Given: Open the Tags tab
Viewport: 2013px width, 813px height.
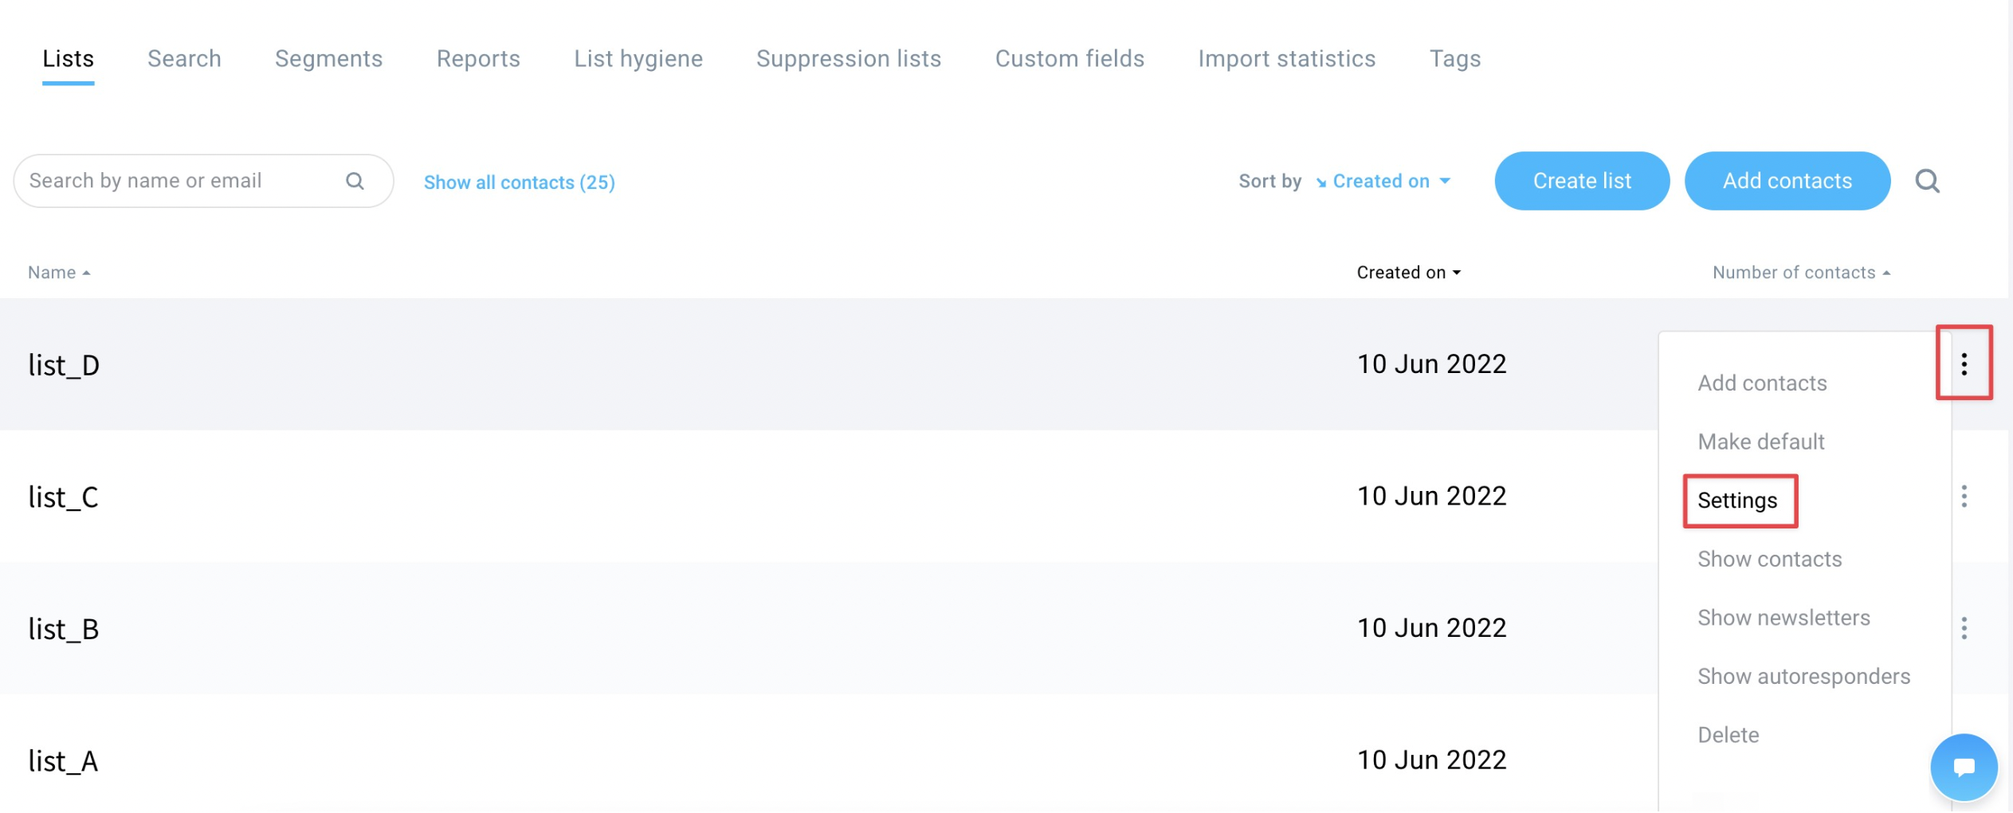Looking at the screenshot, I should click(x=1454, y=58).
